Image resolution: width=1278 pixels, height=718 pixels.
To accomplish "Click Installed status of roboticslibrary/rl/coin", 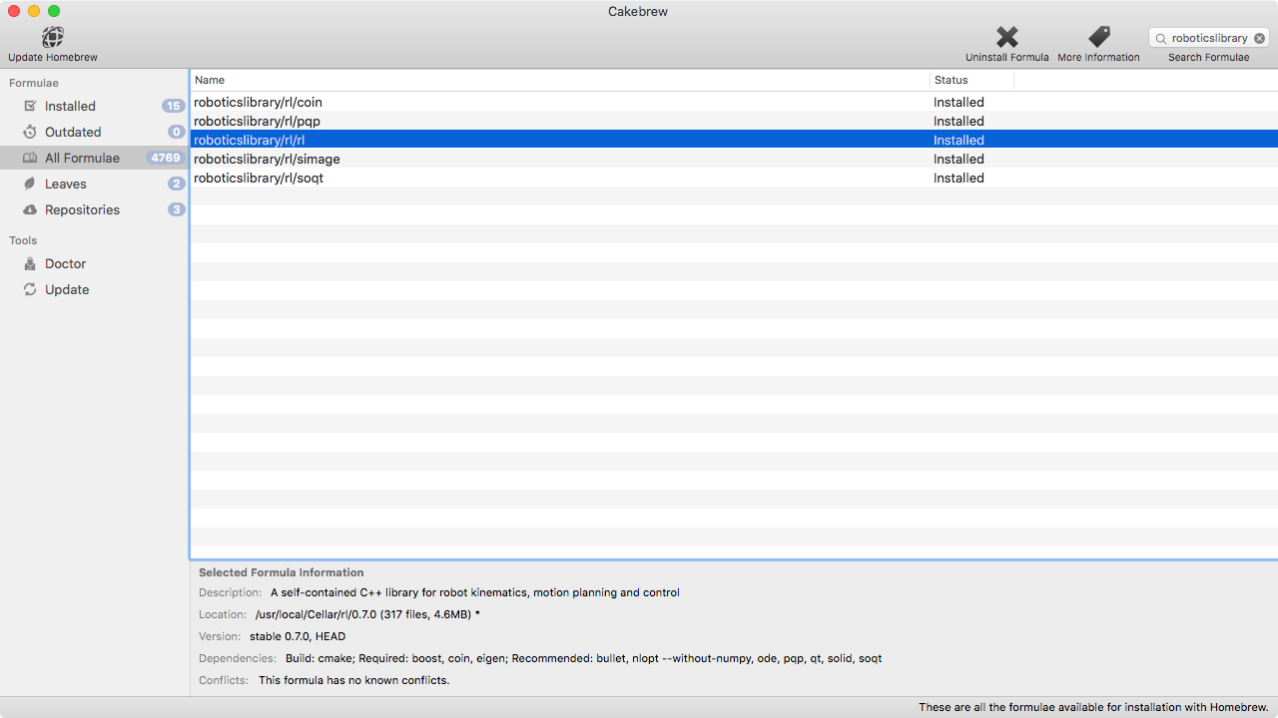I will [958, 102].
